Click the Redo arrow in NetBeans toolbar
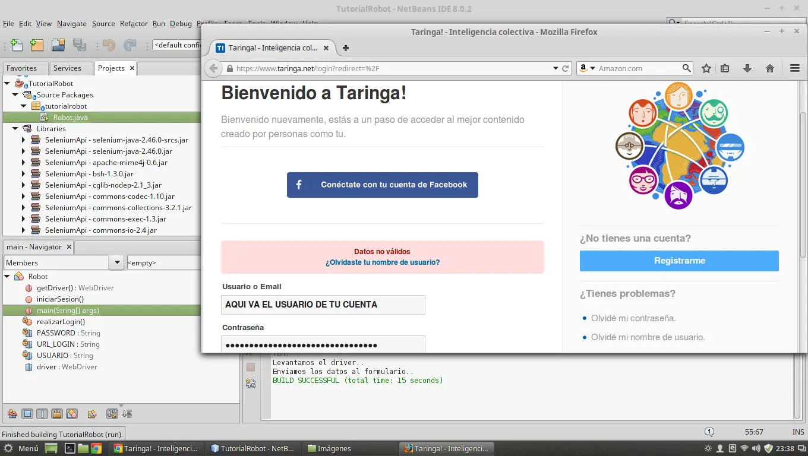Screen dimensions: 808x456 pyautogui.click(x=130, y=45)
